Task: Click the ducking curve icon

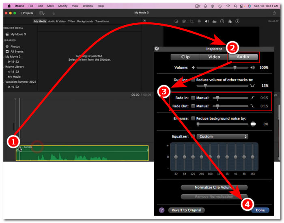Action: tap(252, 85)
